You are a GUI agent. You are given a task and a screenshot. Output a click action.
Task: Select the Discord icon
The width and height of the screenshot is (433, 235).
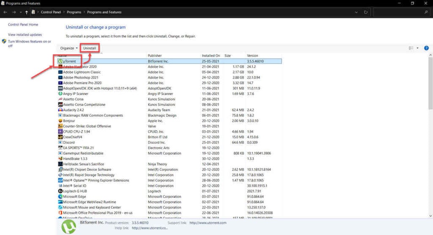point(60,142)
